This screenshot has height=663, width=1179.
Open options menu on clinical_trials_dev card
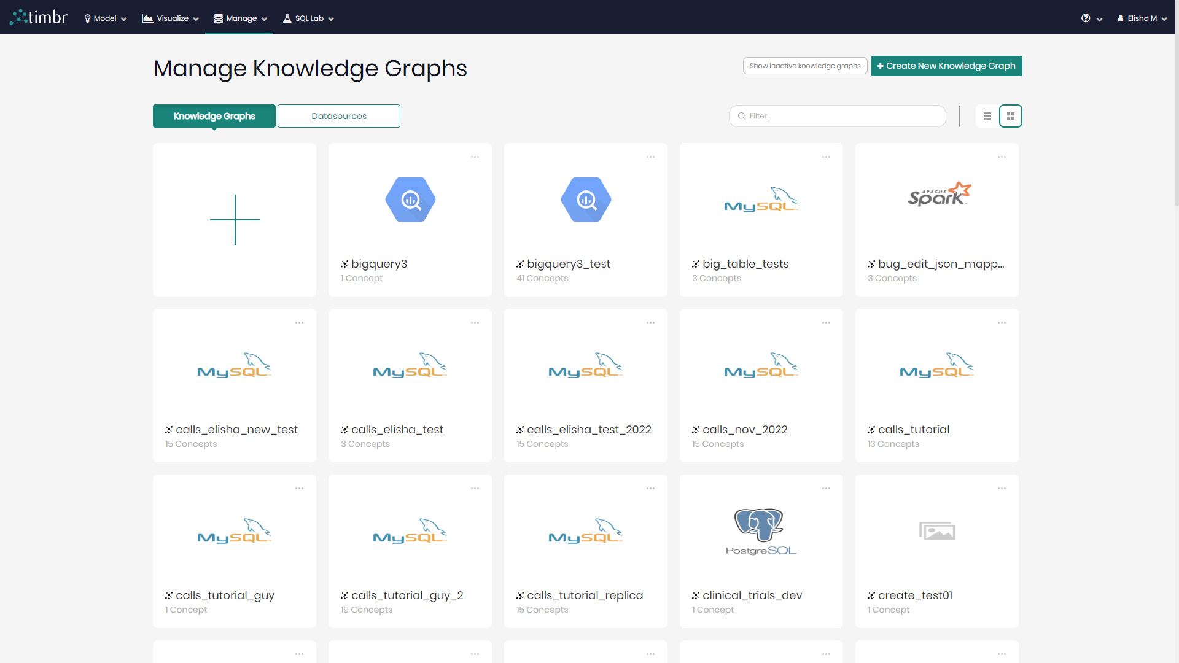(826, 488)
